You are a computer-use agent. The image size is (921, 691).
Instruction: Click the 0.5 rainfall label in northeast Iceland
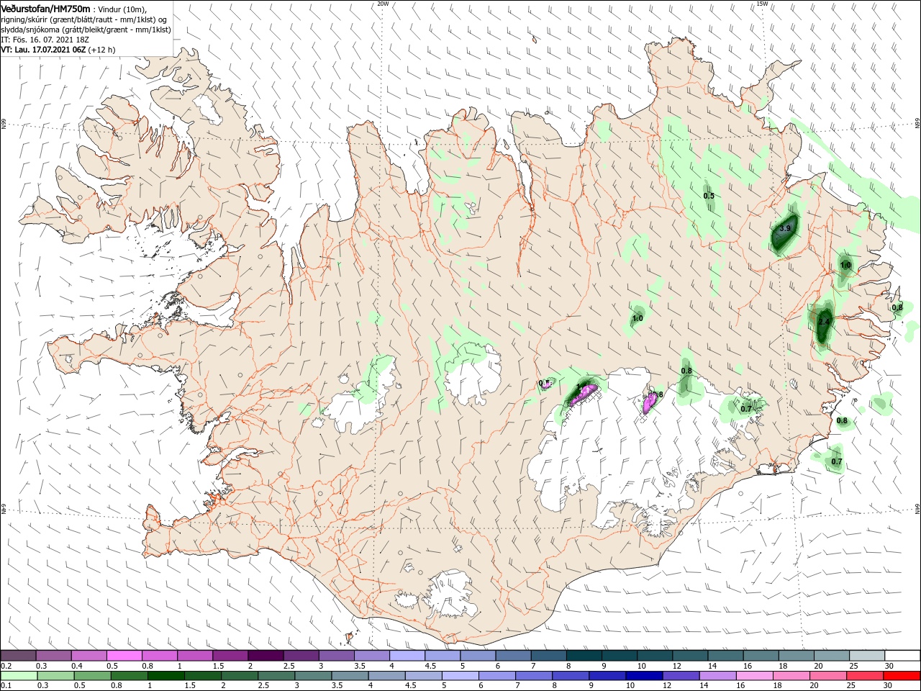709,196
